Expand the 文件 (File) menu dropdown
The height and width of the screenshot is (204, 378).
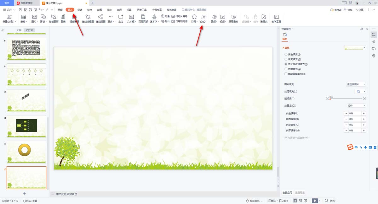click(x=10, y=10)
